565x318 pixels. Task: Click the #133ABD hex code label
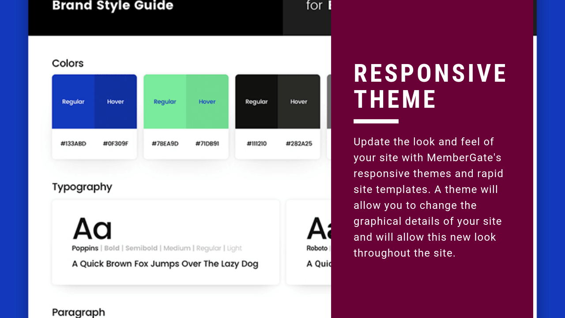point(73,144)
